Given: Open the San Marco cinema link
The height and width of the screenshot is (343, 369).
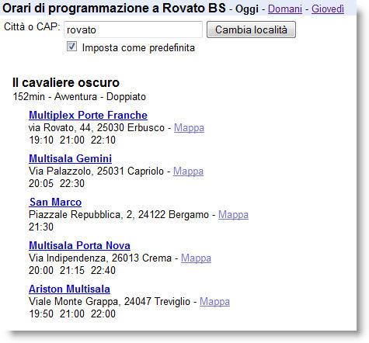Looking at the screenshot, I should click(55, 202).
